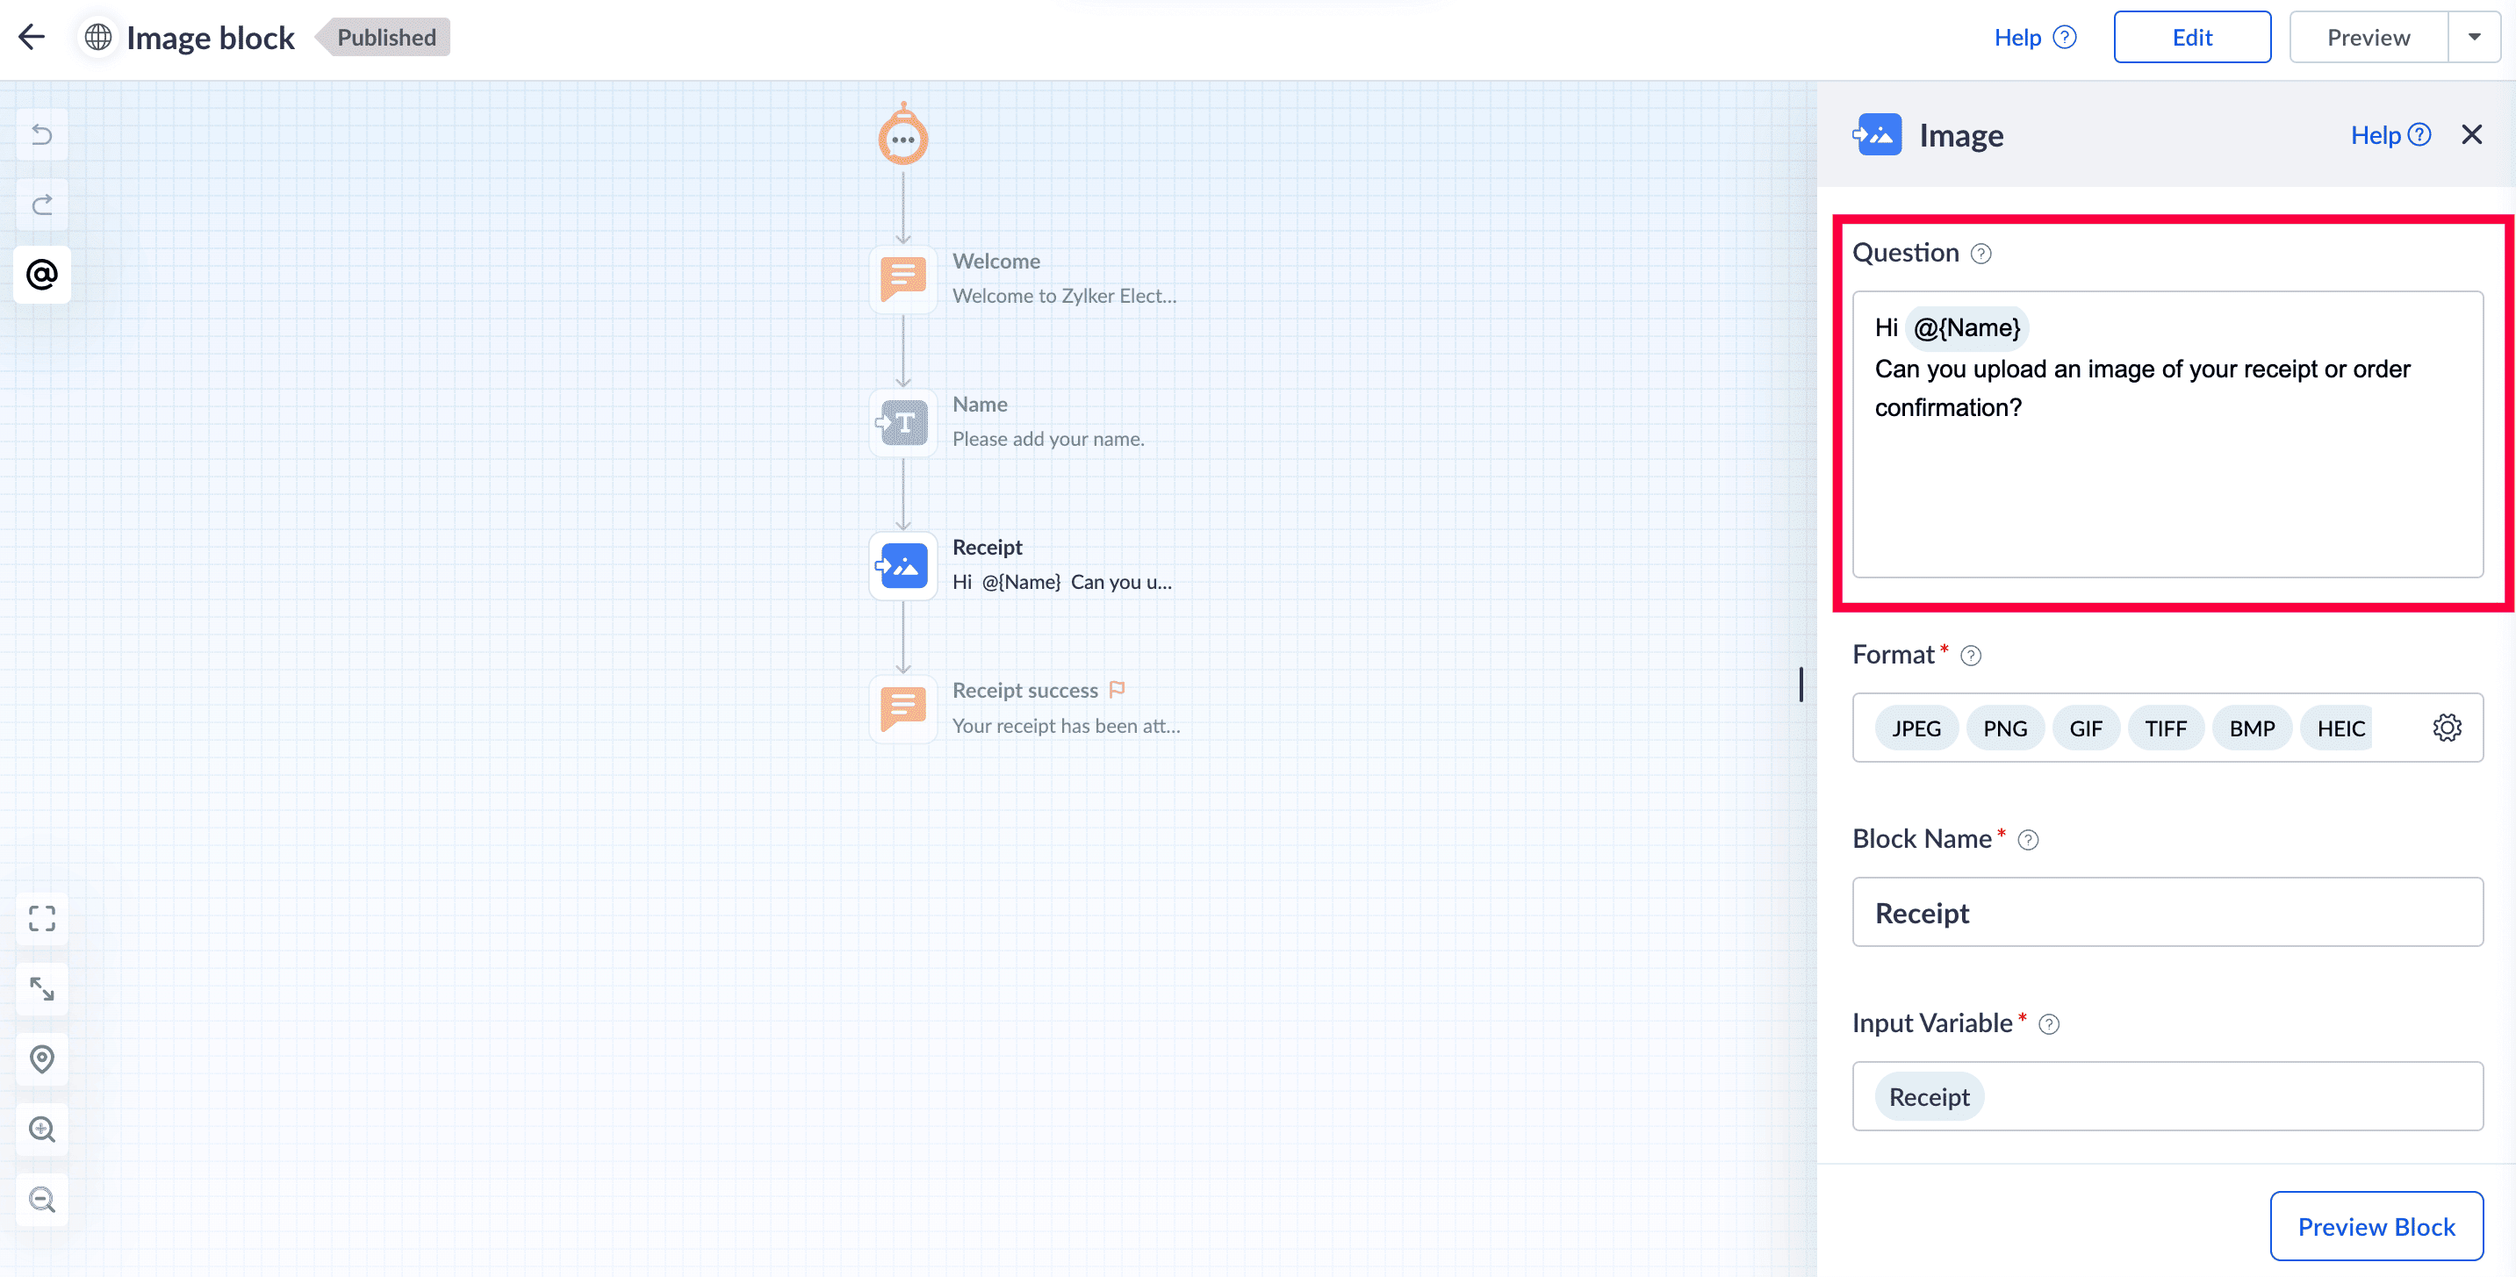The width and height of the screenshot is (2516, 1277).
Task: Zoom out with magnifier minus icon
Action: (x=42, y=1199)
